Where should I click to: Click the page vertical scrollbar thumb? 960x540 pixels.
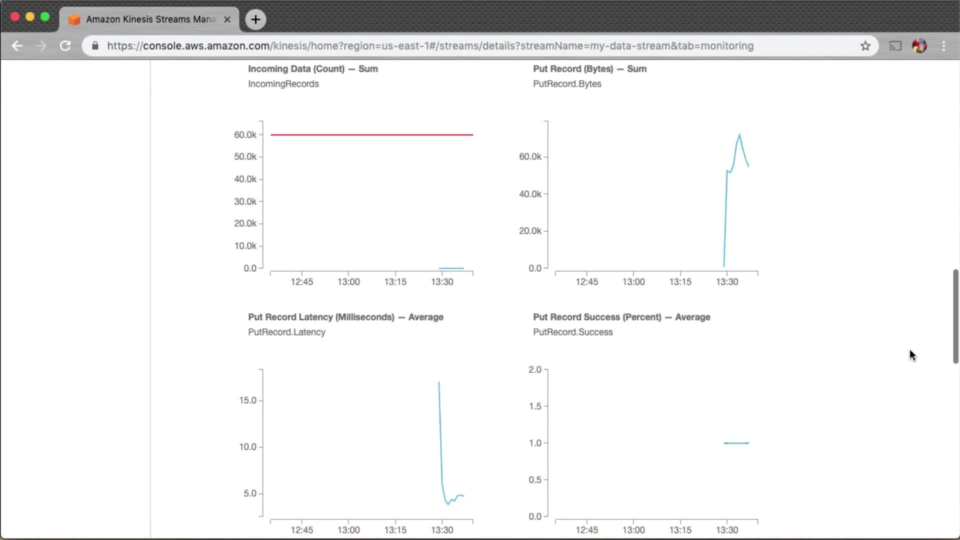click(x=955, y=316)
